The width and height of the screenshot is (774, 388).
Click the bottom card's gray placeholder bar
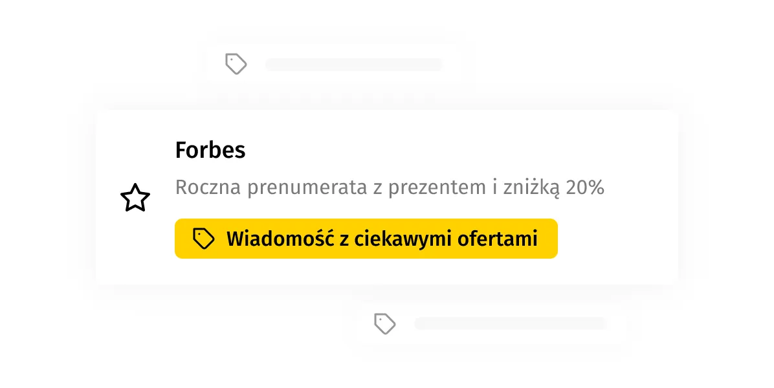pos(510,323)
